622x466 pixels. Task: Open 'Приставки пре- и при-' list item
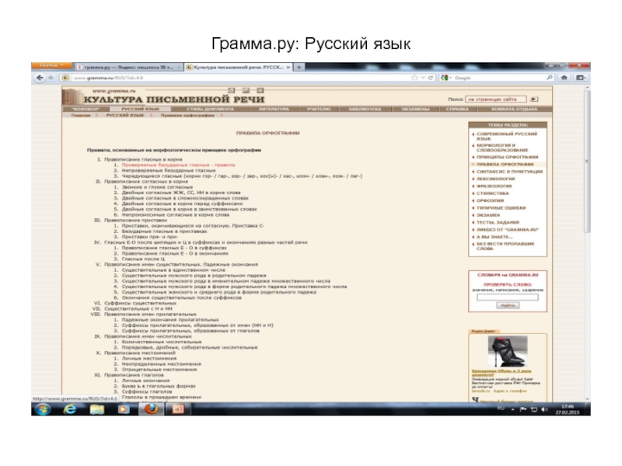point(150,237)
